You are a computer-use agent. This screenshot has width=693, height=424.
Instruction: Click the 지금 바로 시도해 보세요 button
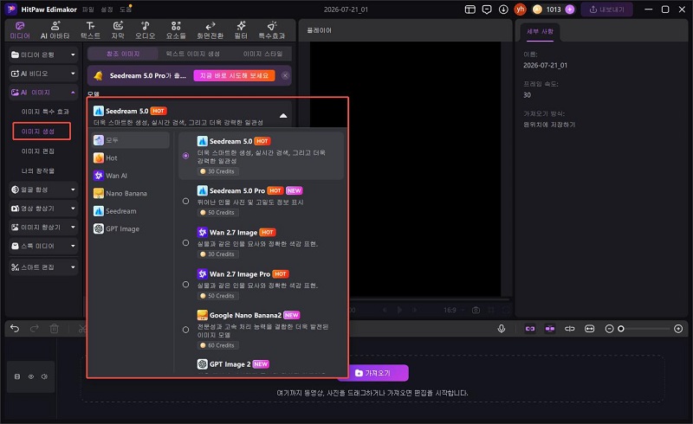[x=234, y=75]
